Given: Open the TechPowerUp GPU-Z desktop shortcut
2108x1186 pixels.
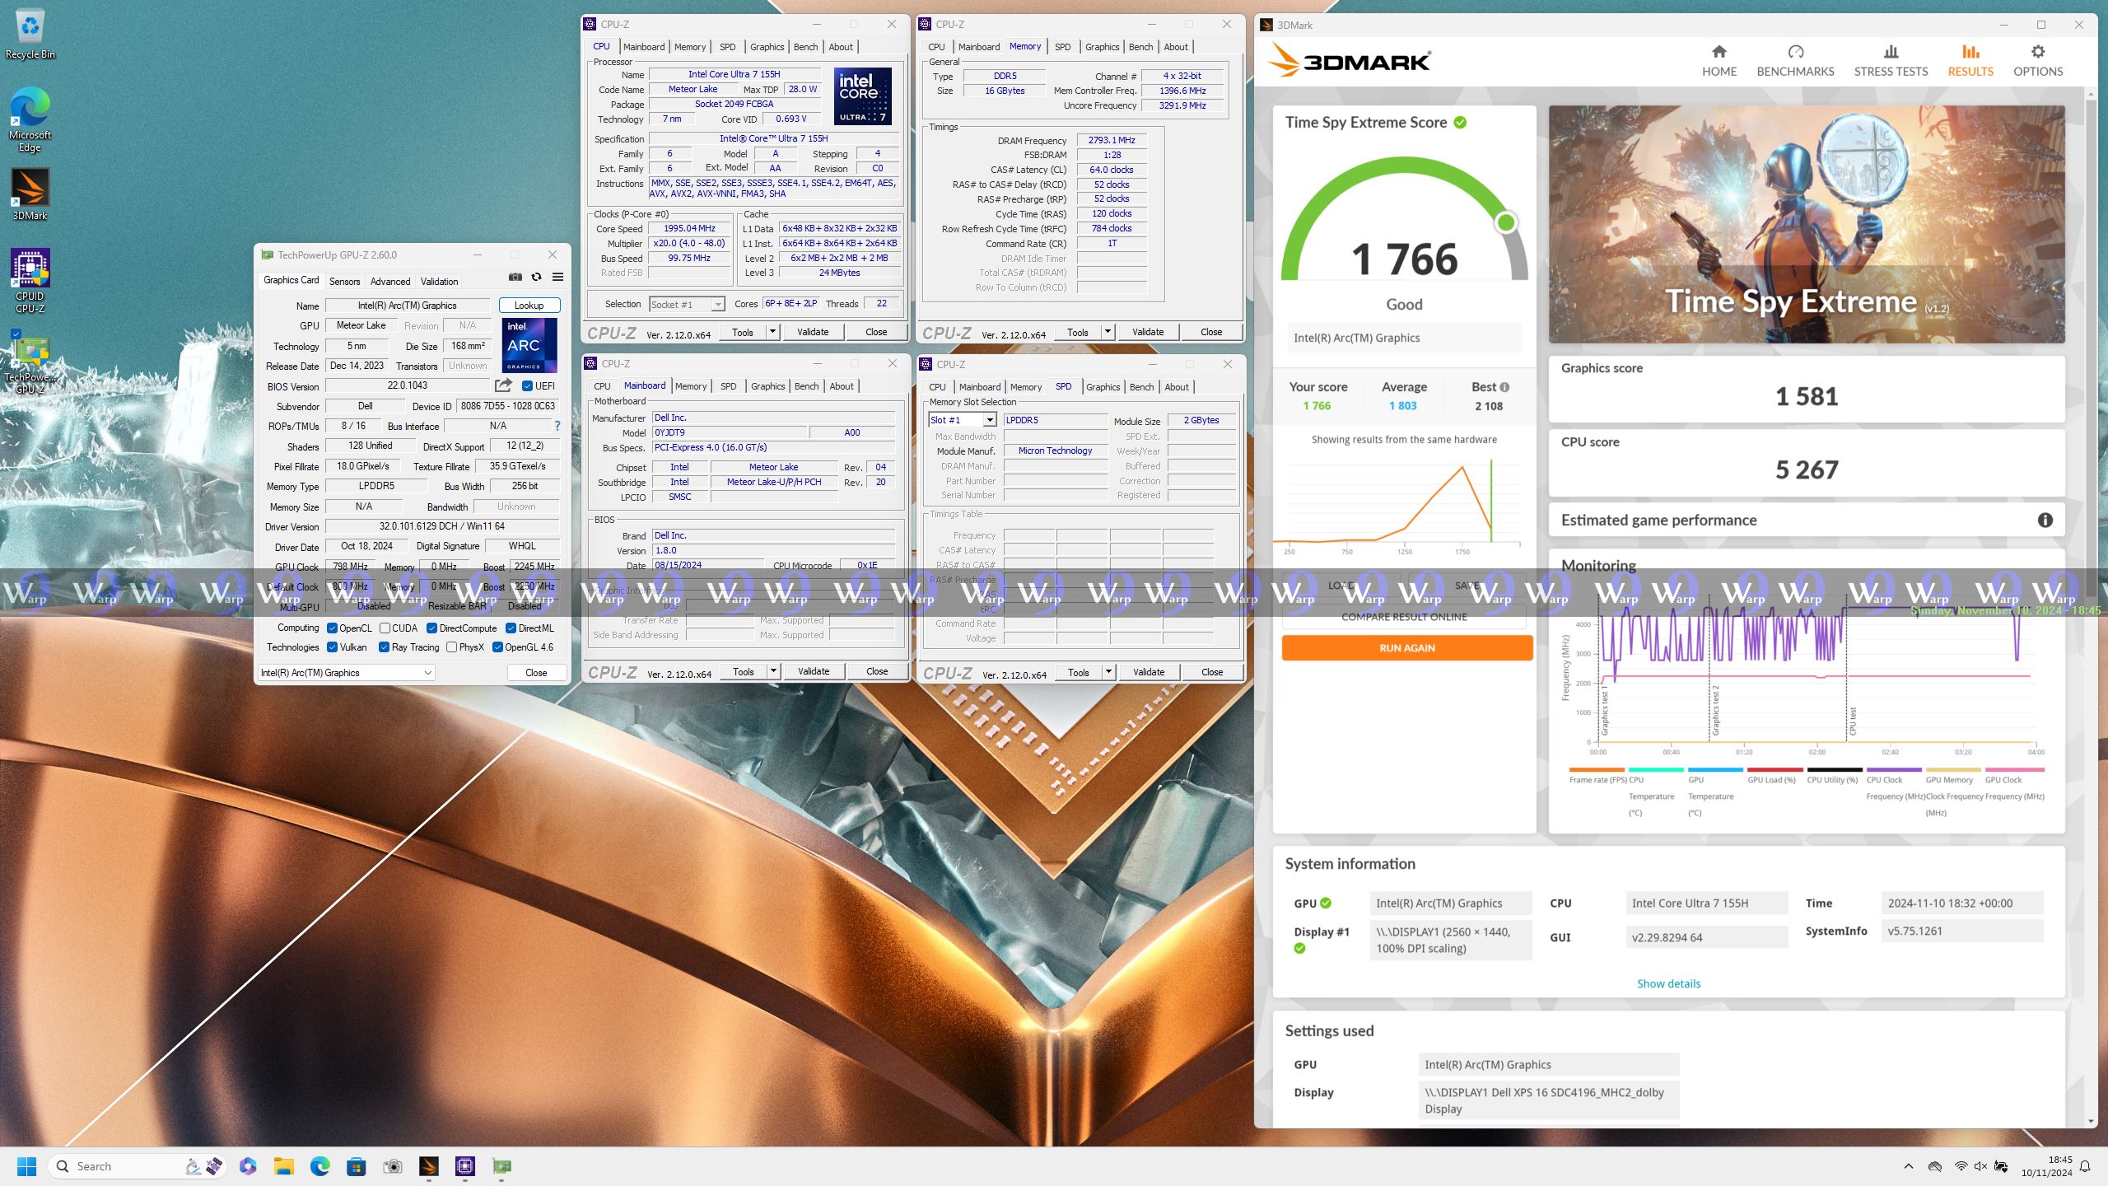Looking at the screenshot, I should (x=30, y=363).
